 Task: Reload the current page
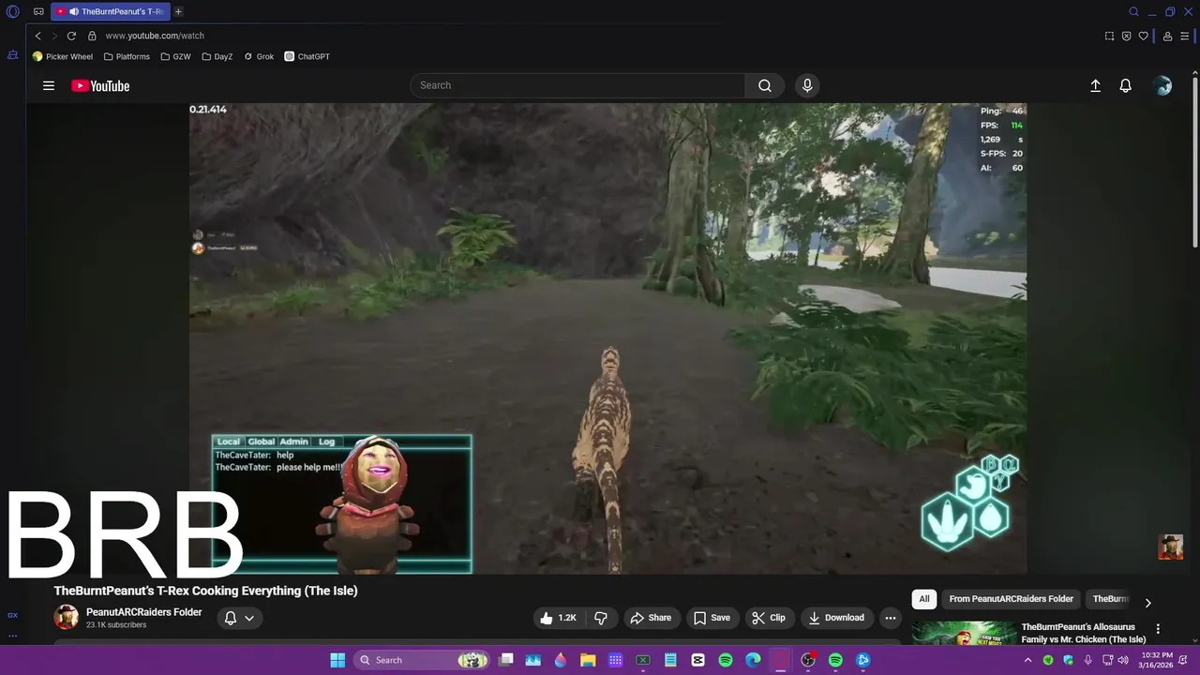(71, 36)
